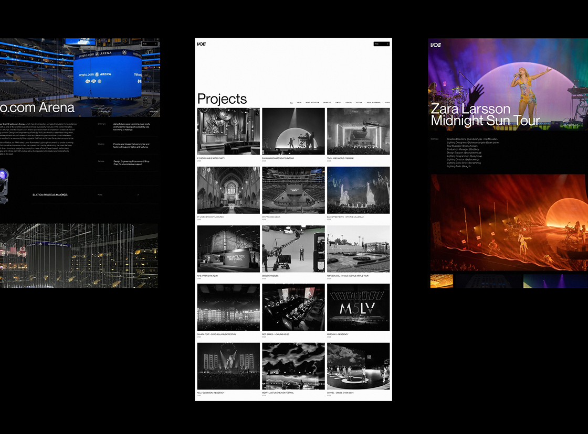
Task: Click the moving-head light fixture image
Action: pyautogui.click(x=3, y=186)
